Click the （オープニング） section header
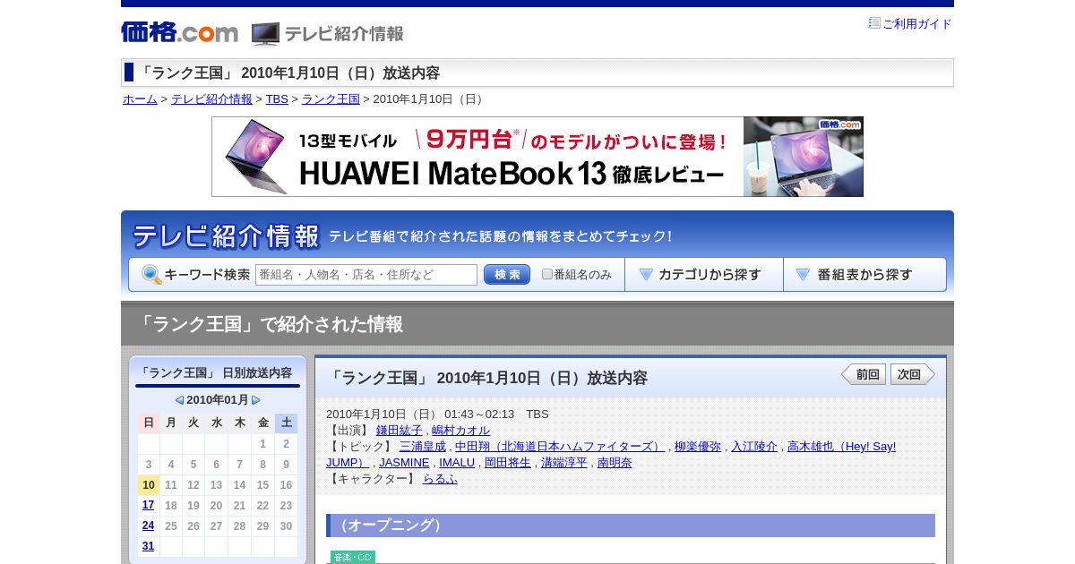 pyautogui.click(x=631, y=526)
